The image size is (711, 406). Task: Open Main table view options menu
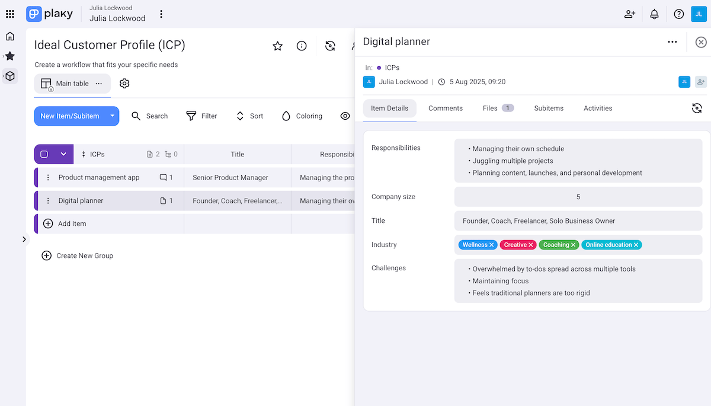[98, 84]
